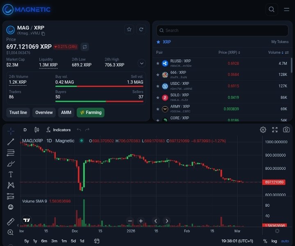This screenshot has width=295, height=246.
Task: Select the Text tool
Action: point(11,175)
